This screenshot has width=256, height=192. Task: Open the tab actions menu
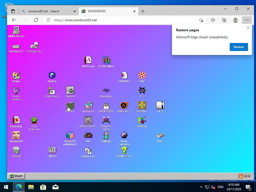pyautogui.click(x=13, y=11)
